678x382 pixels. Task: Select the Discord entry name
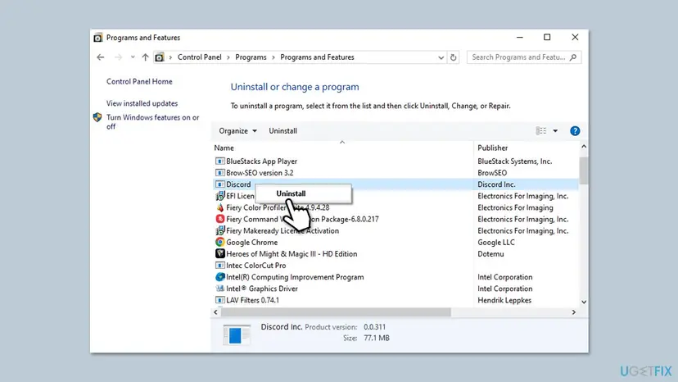click(x=238, y=184)
